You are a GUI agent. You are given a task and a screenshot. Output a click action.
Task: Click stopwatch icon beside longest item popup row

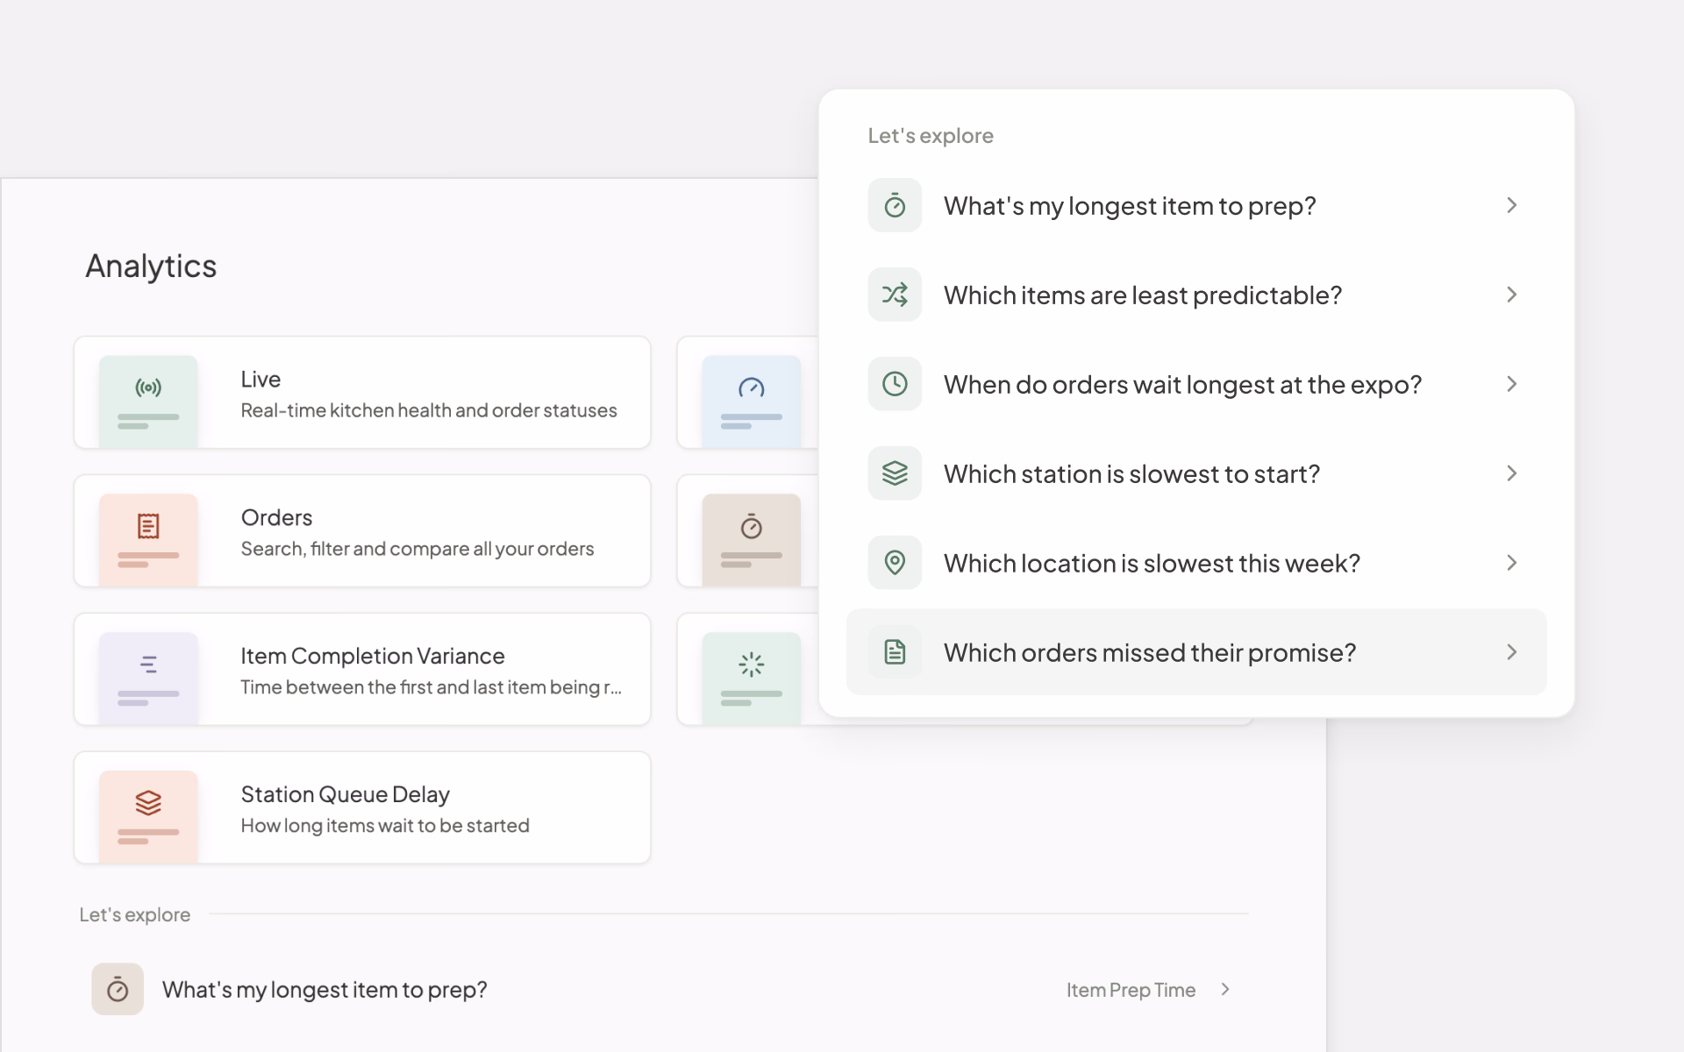(x=895, y=205)
